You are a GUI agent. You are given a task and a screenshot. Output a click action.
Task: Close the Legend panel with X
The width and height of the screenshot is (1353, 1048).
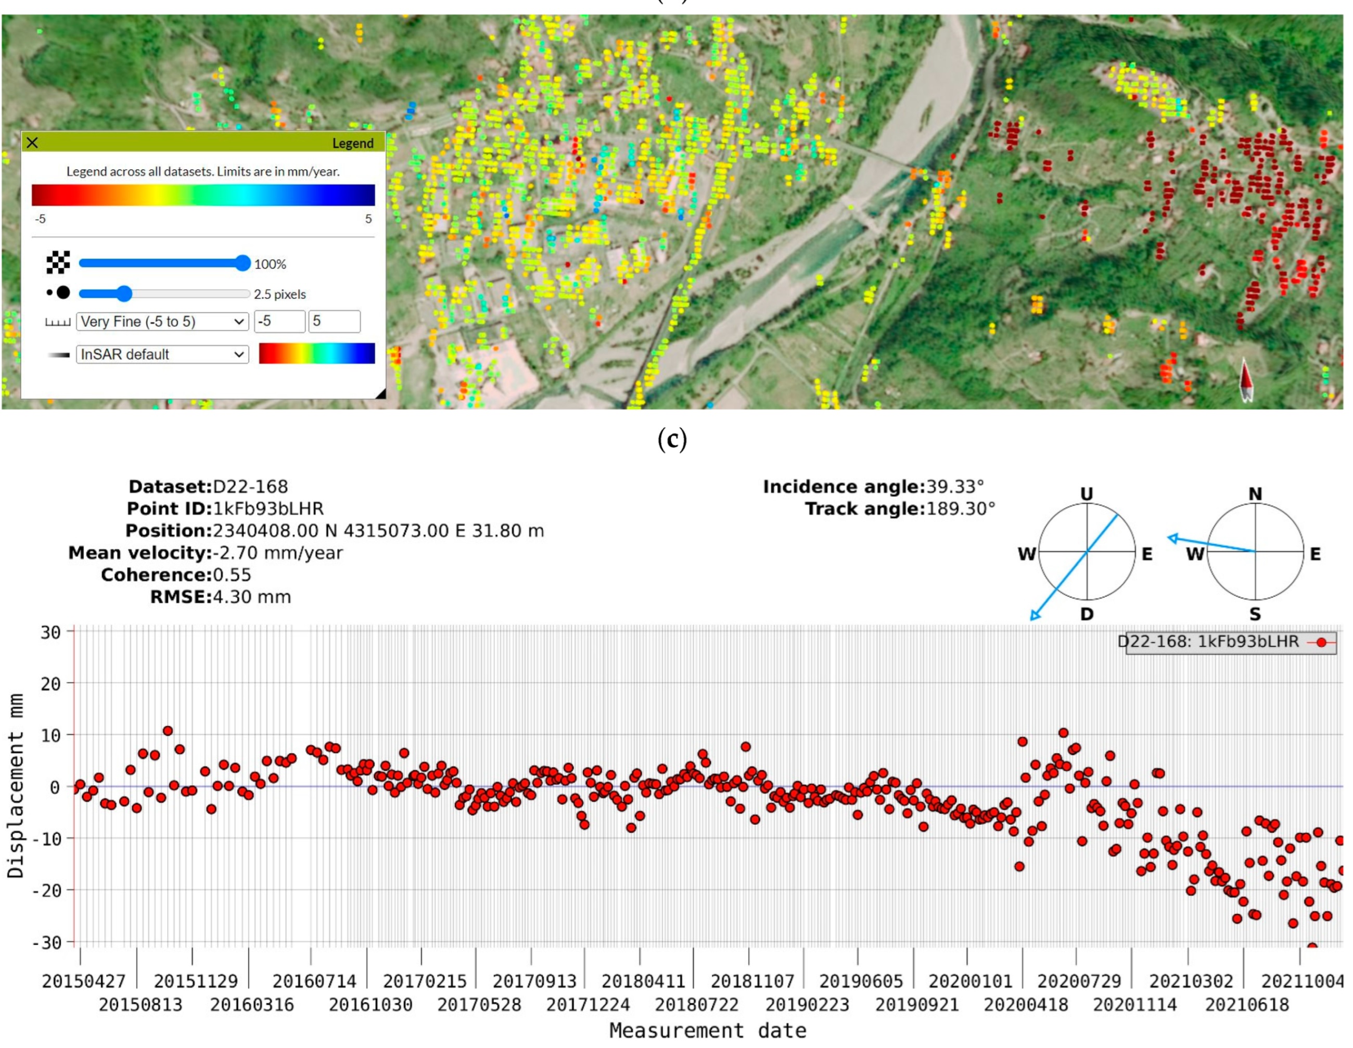pyautogui.click(x=32, y=143)
